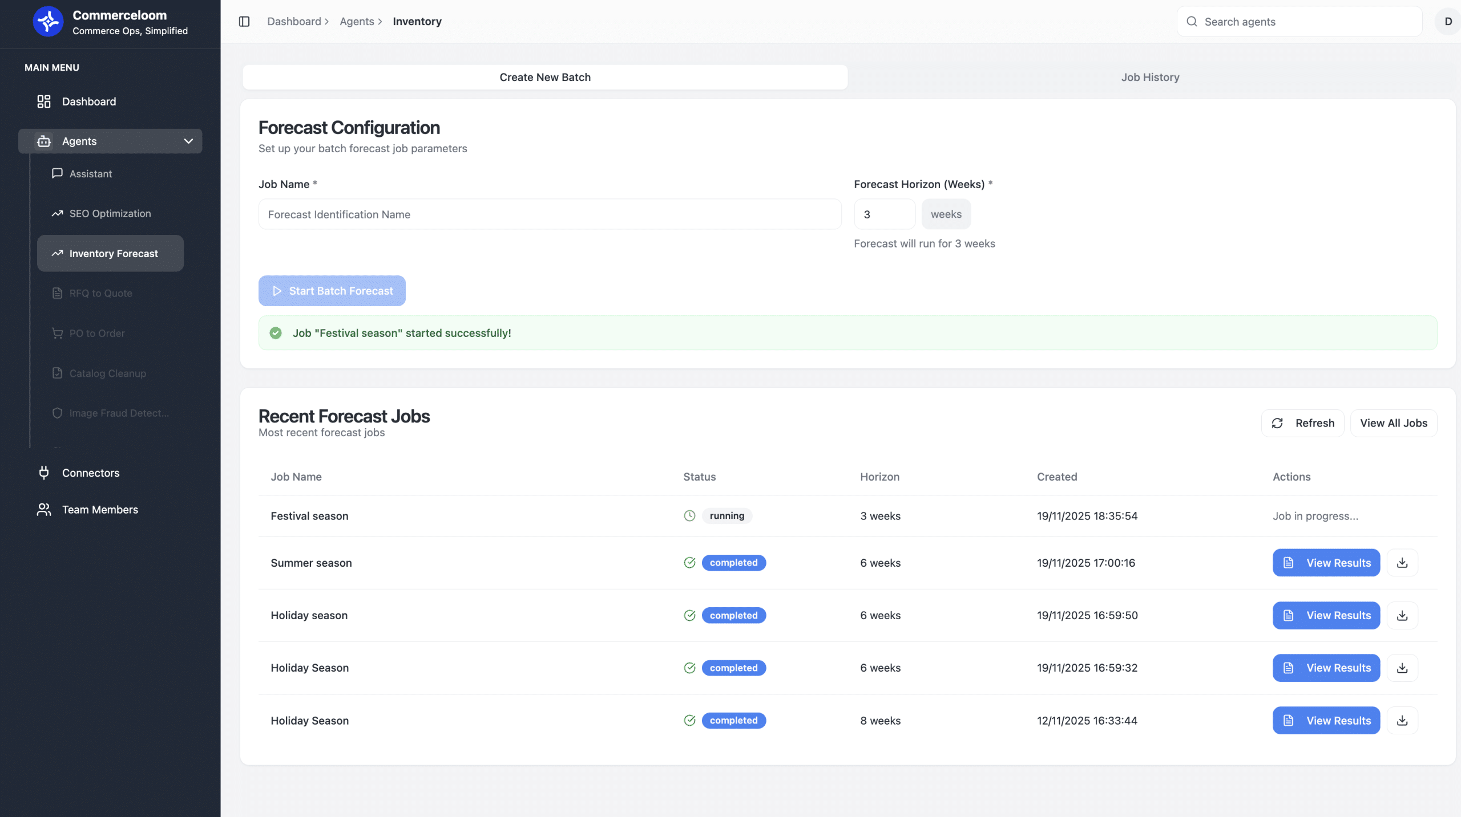The width and height of the screenshot is (1461, 817).
Task: Click the Forecast Horizon weeks number field
Action: point(884,214)
